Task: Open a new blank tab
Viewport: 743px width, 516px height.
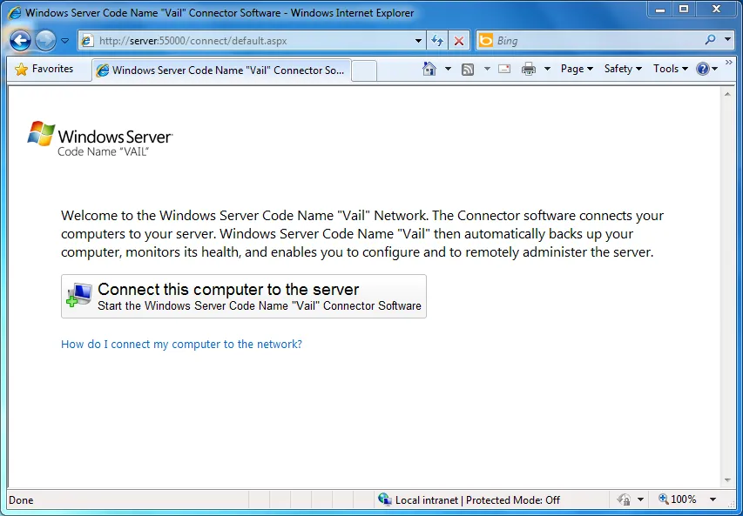Action: pyautogui.click(x=364, y=70)
